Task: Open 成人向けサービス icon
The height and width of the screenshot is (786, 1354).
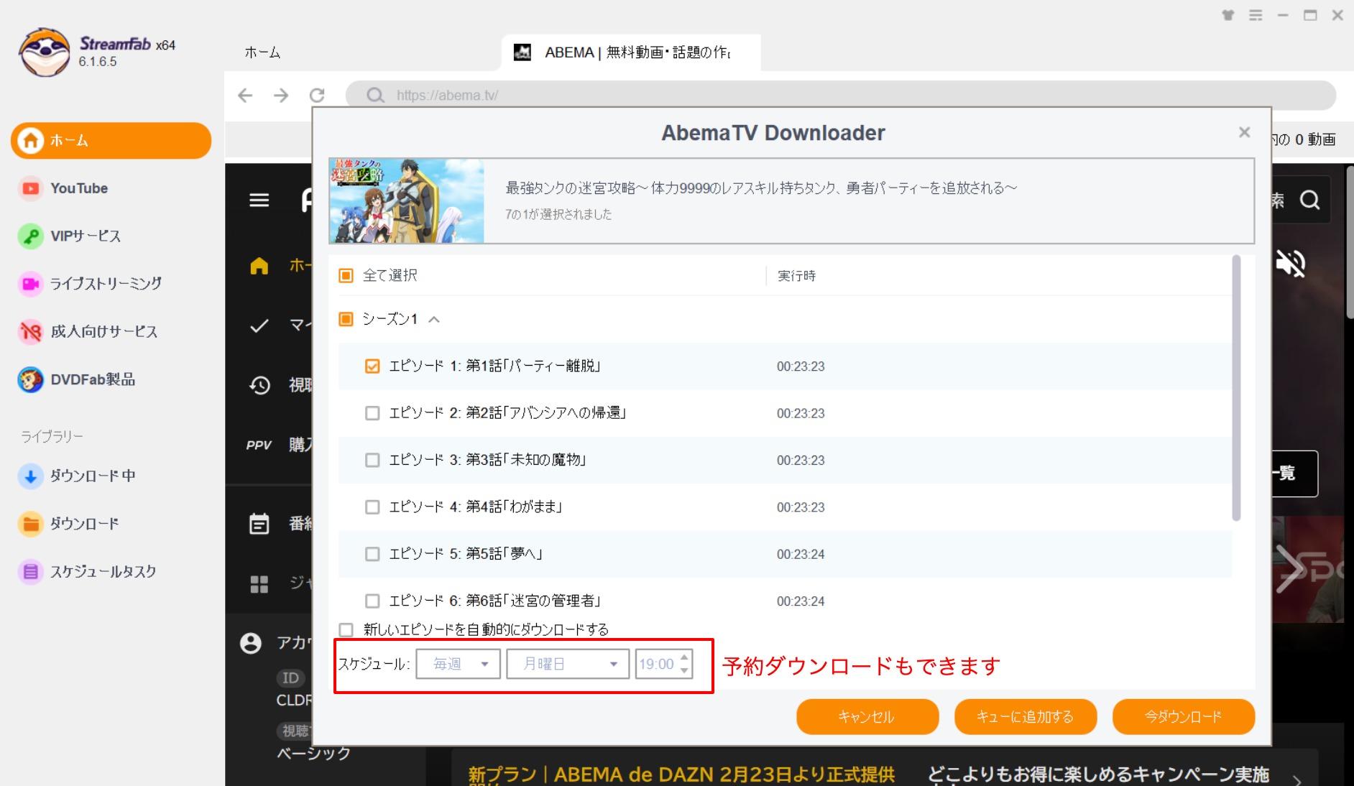Action: pos(30,331)
